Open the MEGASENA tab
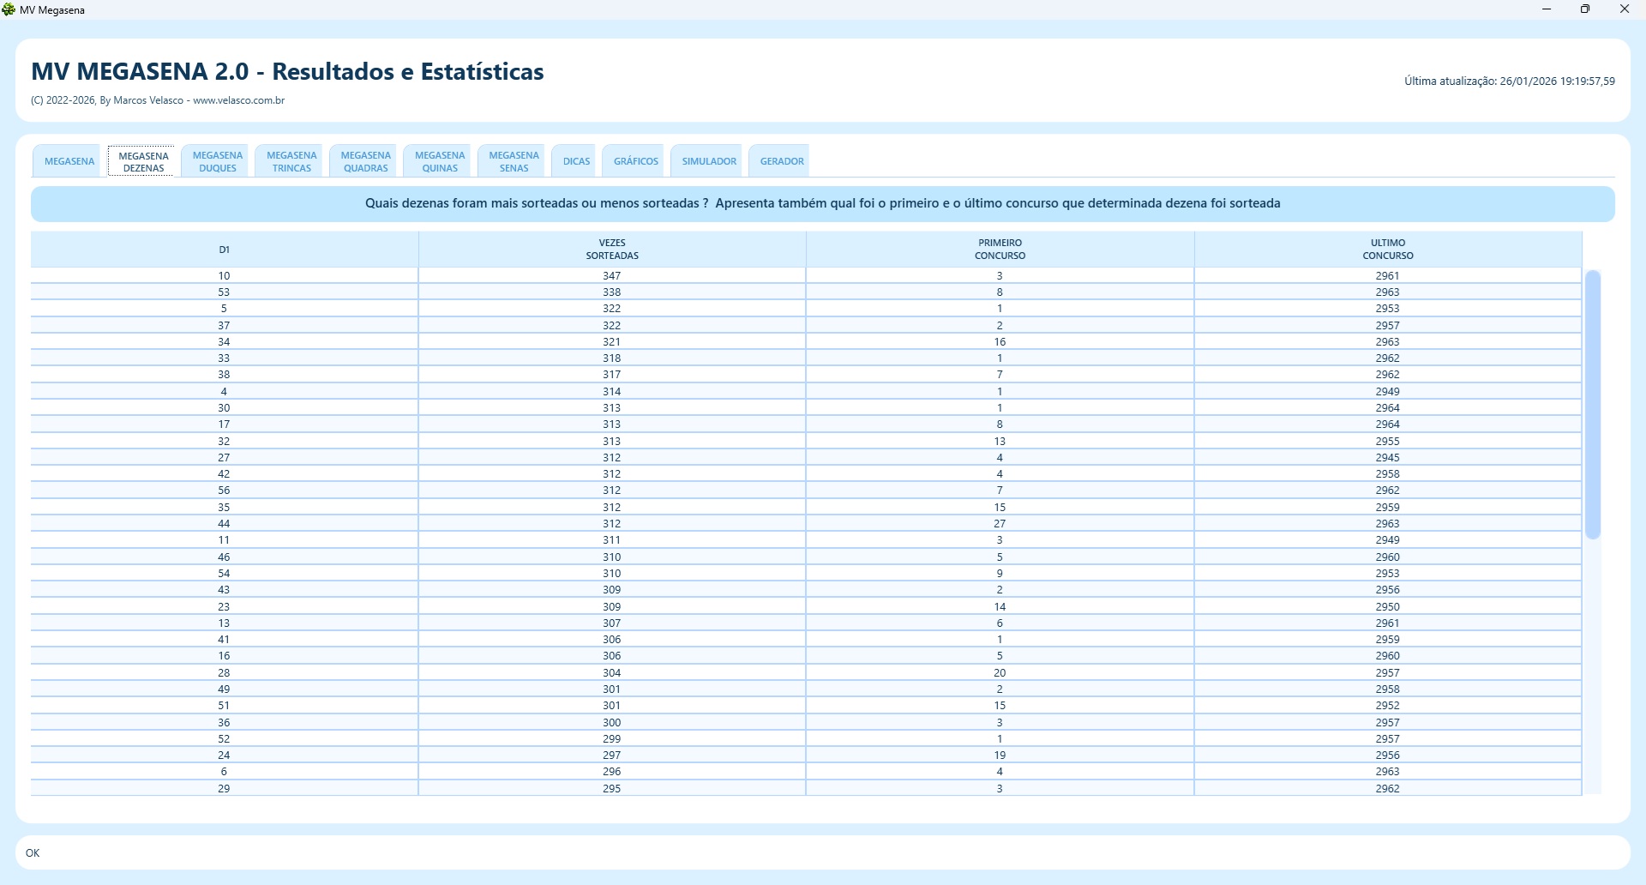 69,161
